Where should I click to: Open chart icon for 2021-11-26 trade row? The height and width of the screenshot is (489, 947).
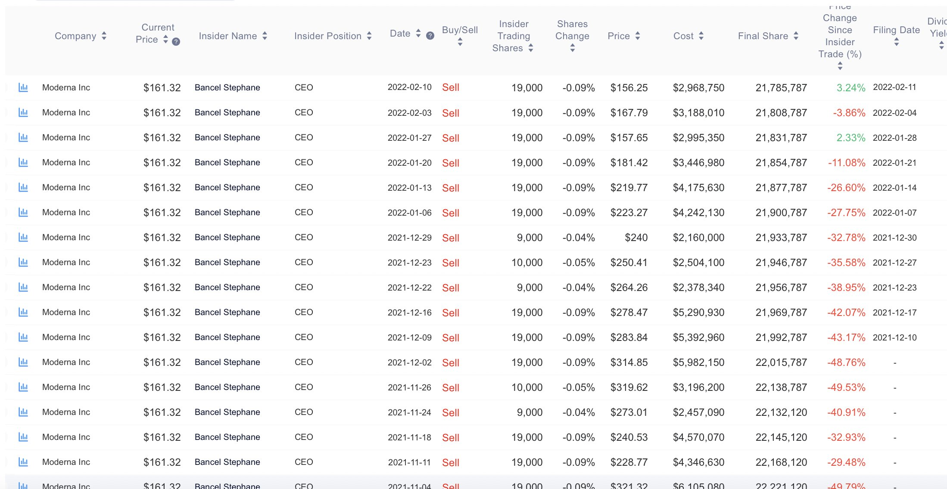click(x=23, y=387)
